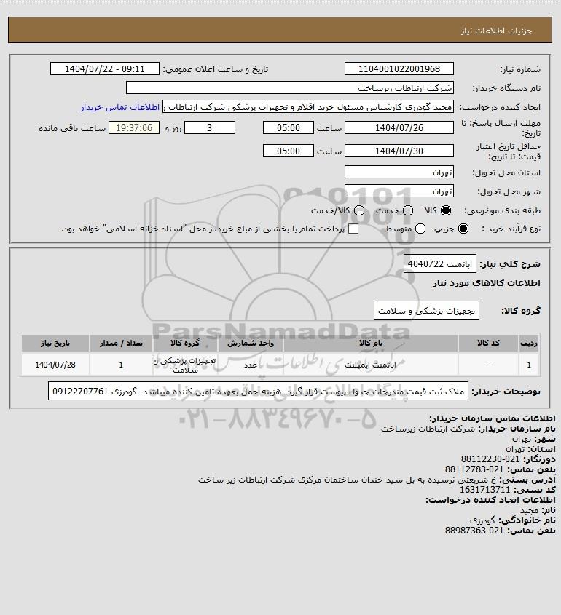Click the response deadline time field next to 1404/07/26
Image resolution: width=561 pixels, height=615 pixels.
289,127
